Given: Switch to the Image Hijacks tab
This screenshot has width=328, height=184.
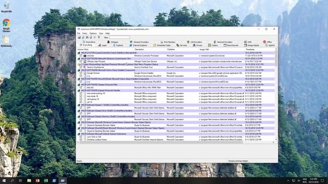Looking at the screenshot, I should [252, 45].
